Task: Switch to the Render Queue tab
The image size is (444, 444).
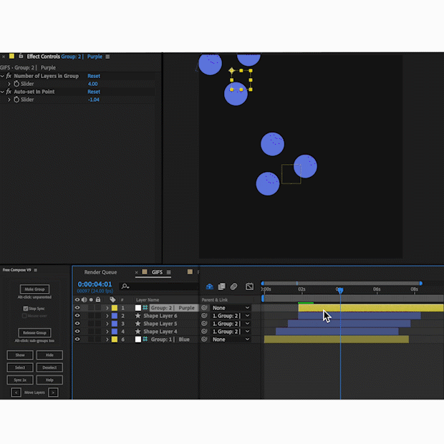Action: pyautogui.click(x=100, y=272)
